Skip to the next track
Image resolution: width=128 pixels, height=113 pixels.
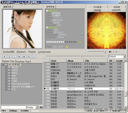pos(24,57)
